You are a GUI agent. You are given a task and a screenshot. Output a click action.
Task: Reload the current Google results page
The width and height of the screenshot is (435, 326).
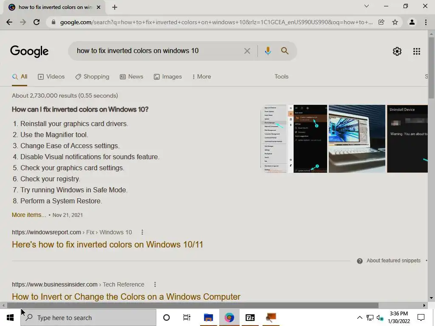pyautogui.click(x=37, y=22)
